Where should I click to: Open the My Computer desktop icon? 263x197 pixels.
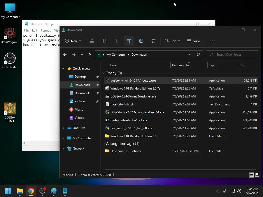click(x=10, y=10)
